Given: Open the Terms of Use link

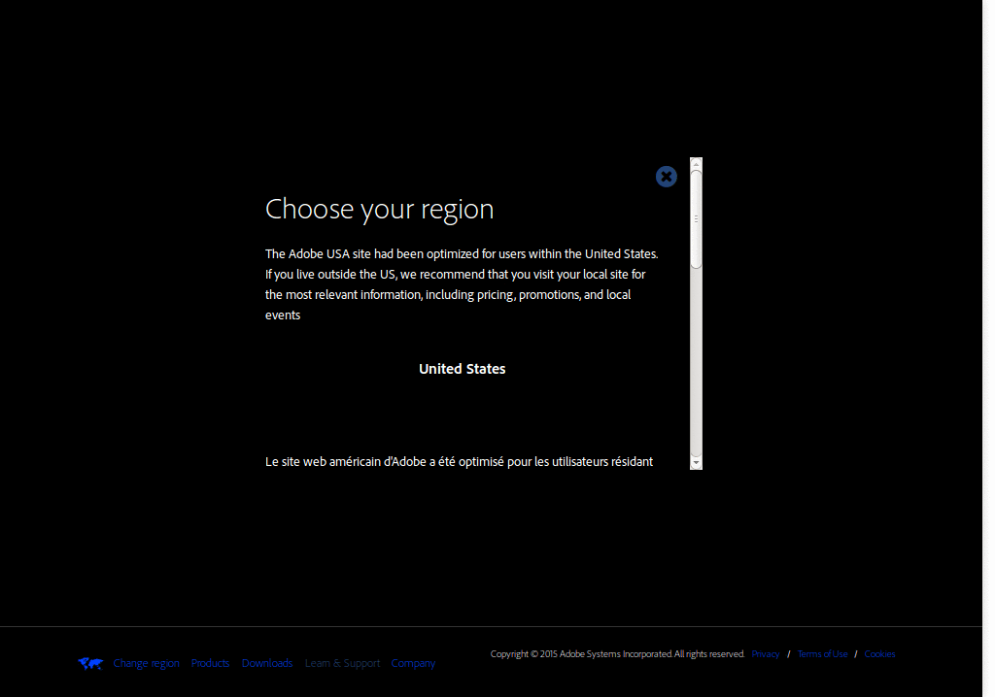Looking at the screenshot, I should 822,654.
